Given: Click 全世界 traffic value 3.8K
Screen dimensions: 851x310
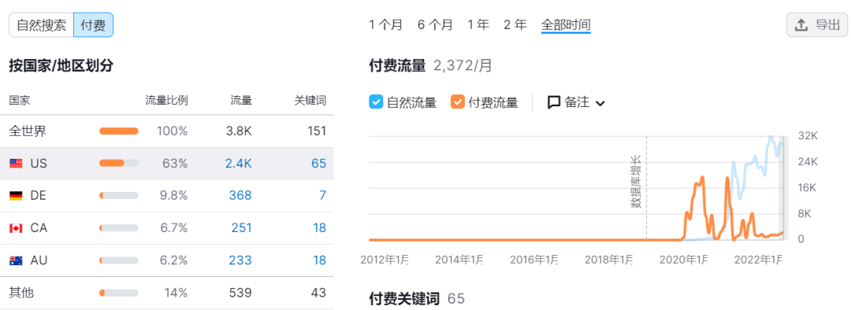Looking at the screenshot, I should pos(238,131).
